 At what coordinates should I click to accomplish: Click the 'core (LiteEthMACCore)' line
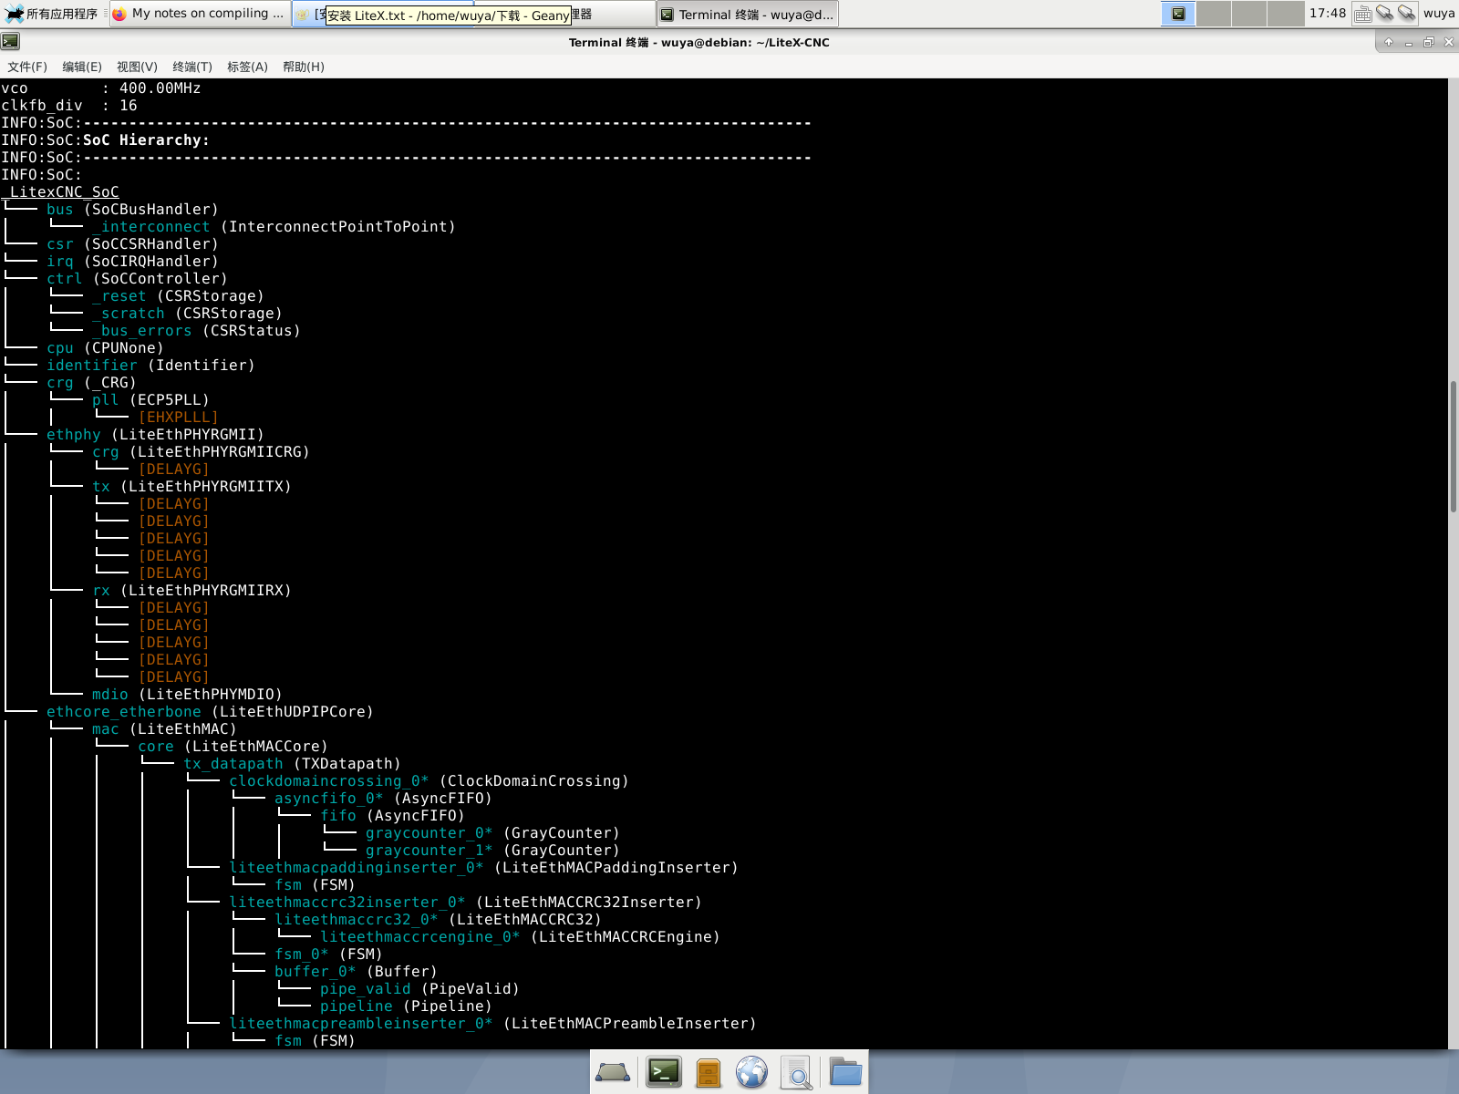[233, 747]
